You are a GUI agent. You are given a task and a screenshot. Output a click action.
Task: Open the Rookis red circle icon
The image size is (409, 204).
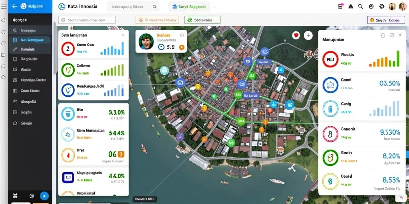[330, 59]
